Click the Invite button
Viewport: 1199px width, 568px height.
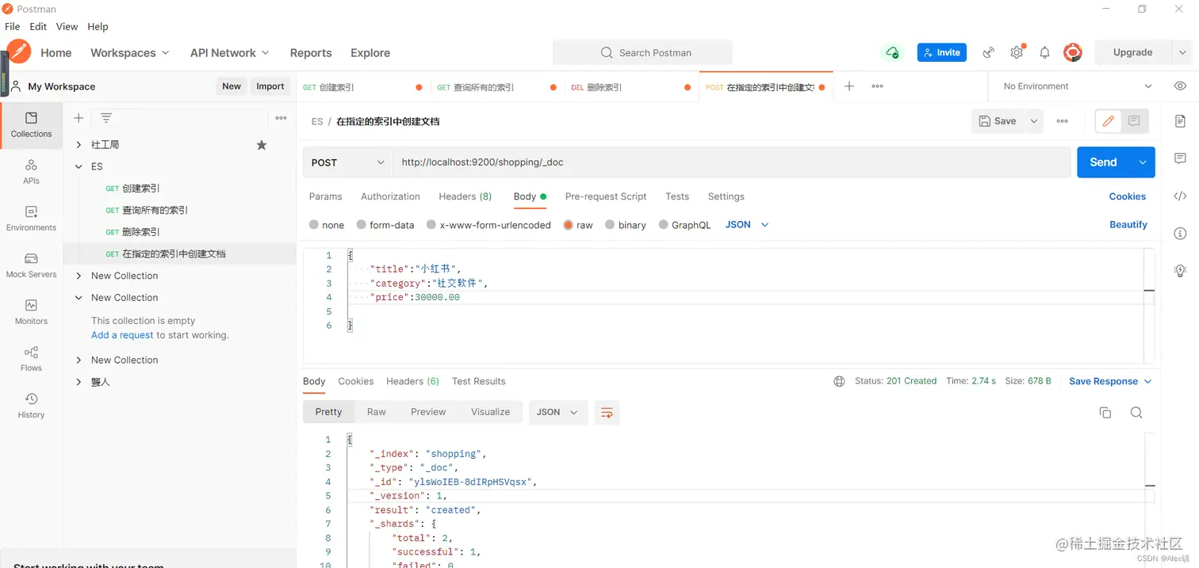pyautogui.click(x=941, y=52)
